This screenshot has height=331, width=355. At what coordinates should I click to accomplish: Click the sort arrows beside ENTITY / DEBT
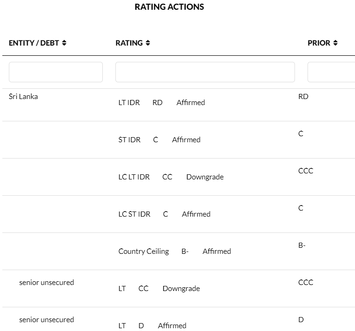64,43
